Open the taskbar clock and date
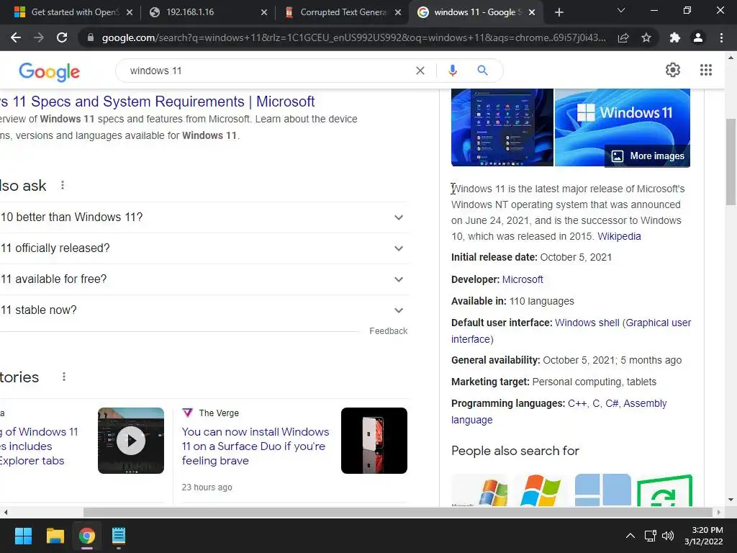Screen dimensions: 737x553 click(704, 536)
